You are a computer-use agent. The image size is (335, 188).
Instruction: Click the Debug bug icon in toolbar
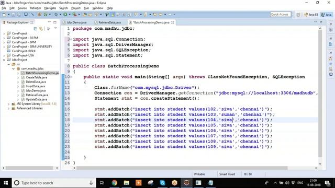click(56, 15)
